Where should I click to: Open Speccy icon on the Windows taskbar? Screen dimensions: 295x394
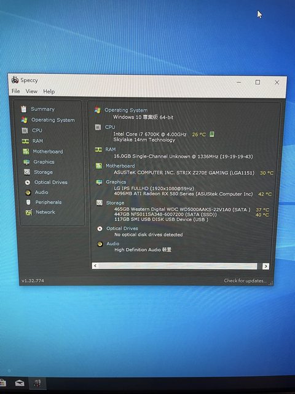click(x=37, y=384)
